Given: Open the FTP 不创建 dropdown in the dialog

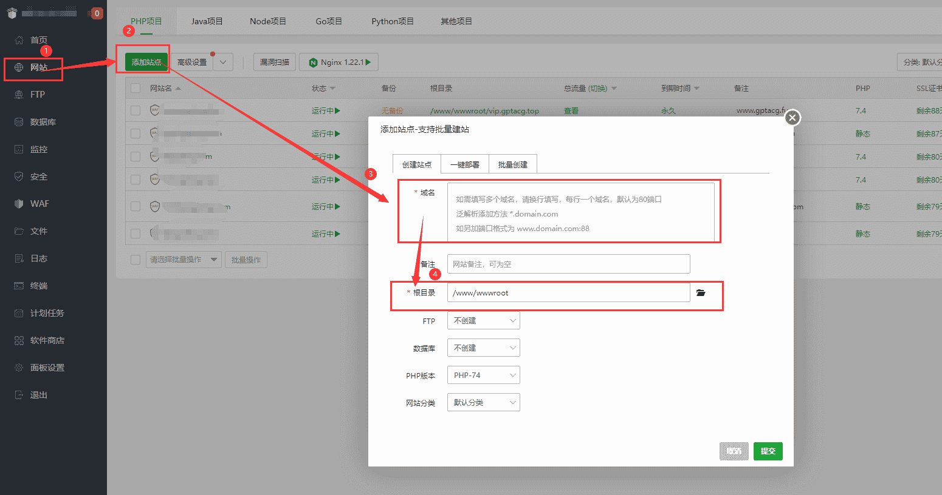Looking at the screenshot, I should click(483, 320).
